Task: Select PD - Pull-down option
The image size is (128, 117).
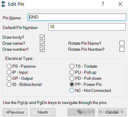Action: click(72, 78)
